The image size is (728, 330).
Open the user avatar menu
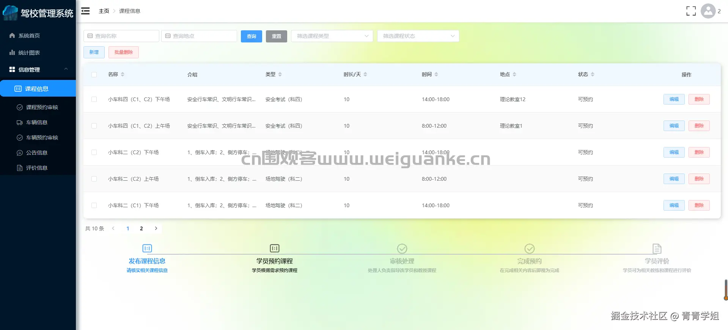[708, 11]
